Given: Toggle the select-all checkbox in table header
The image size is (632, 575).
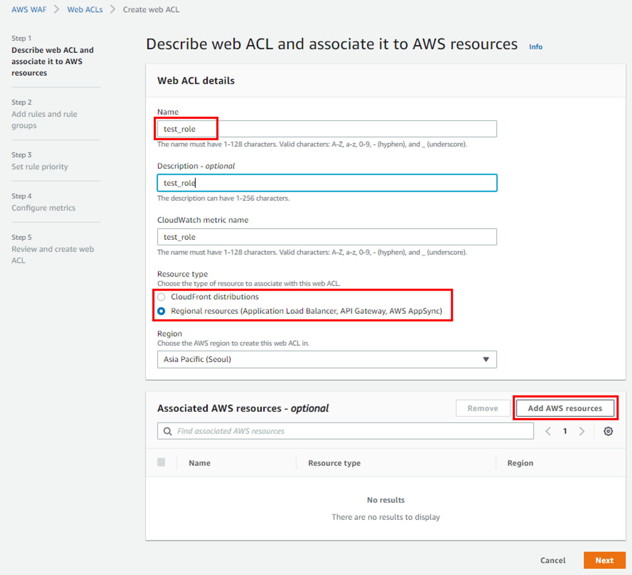Looking at the screenshot, I should point(161,463).
